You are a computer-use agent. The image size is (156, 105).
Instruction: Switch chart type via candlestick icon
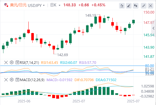(x=136, y=6)
